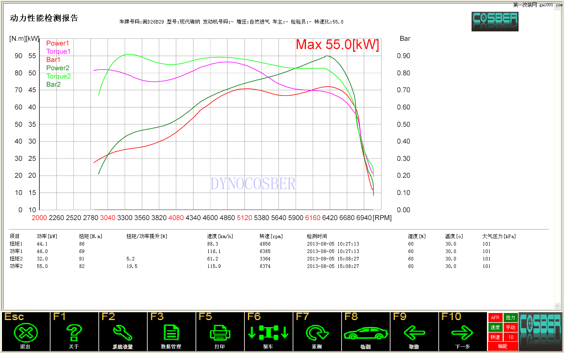The height and width of the screenshot is (353, 564).
Task: Click the 动力性能检测报告 report title
Action: (44, 18)
